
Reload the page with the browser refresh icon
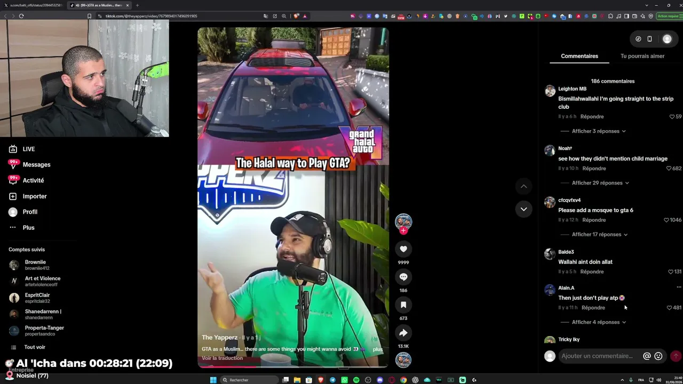(x=21, y=16)
